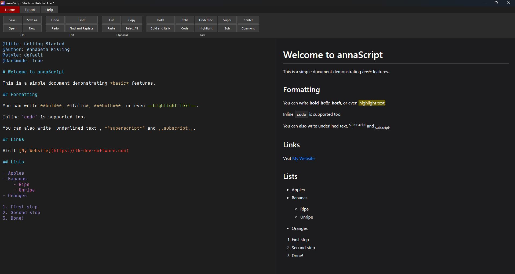This screenshot has width=515, height=274.
Task: Click the '- Oranges' line in editor
Action: click(15, 196)
